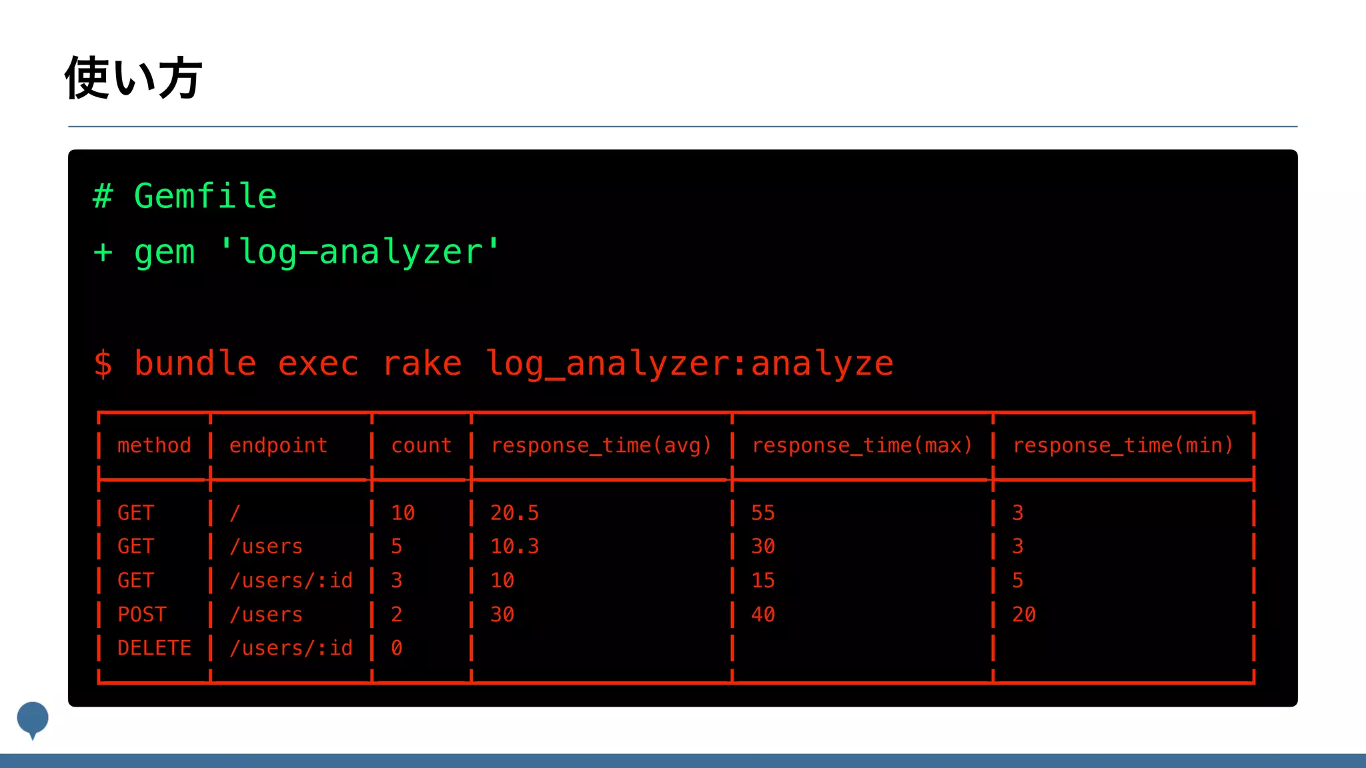Click the '/users' endpoint in POST row
This screenshot has height=768, width=1366.
pos(266,614)
